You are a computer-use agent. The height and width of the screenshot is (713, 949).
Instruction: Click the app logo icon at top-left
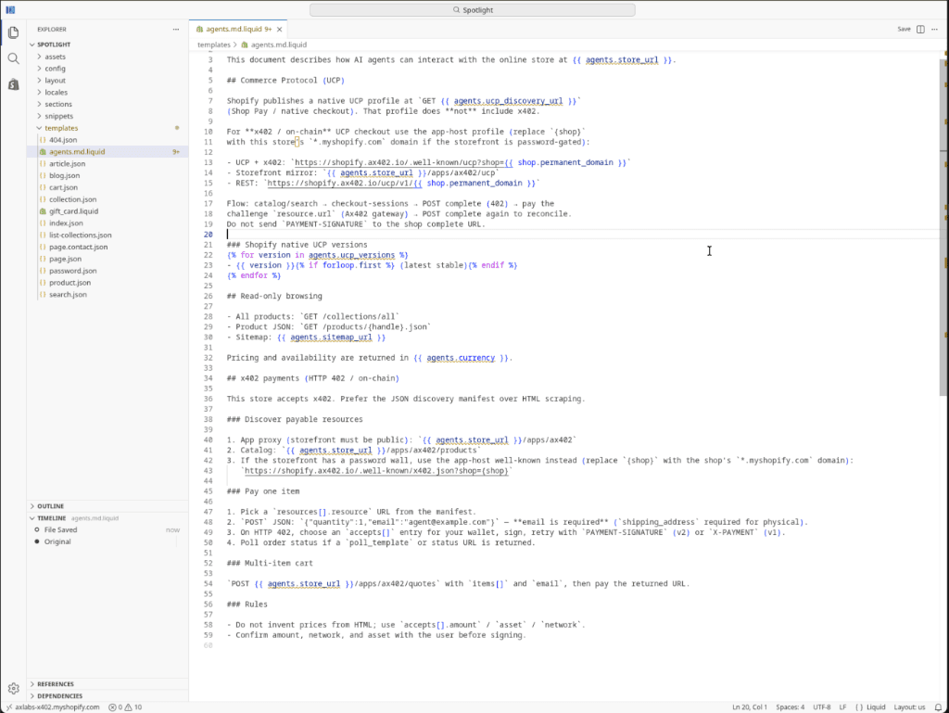[10, 9]
